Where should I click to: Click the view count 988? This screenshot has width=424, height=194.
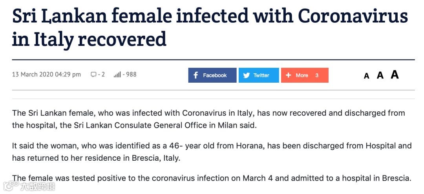[130, 74]
